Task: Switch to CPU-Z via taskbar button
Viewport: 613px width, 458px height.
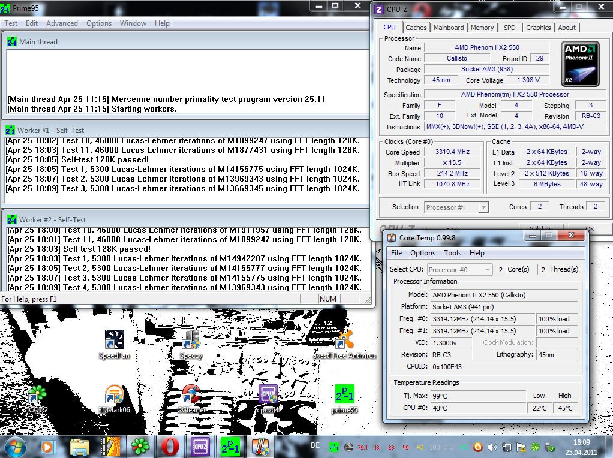Action: coord(200,447)
